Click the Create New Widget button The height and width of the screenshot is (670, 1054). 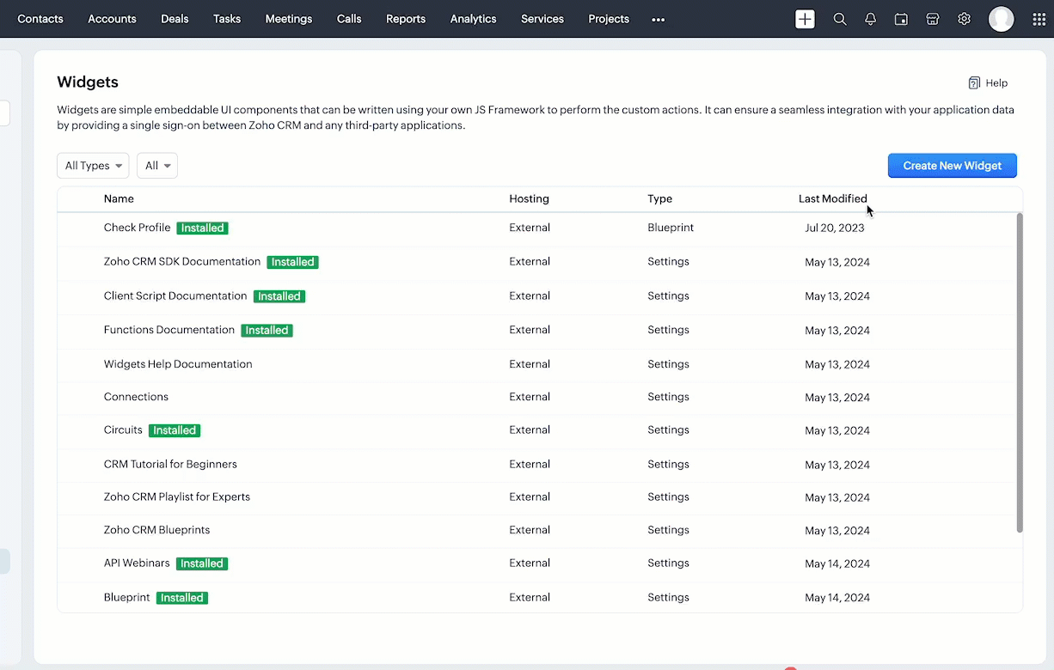point(953,166)
